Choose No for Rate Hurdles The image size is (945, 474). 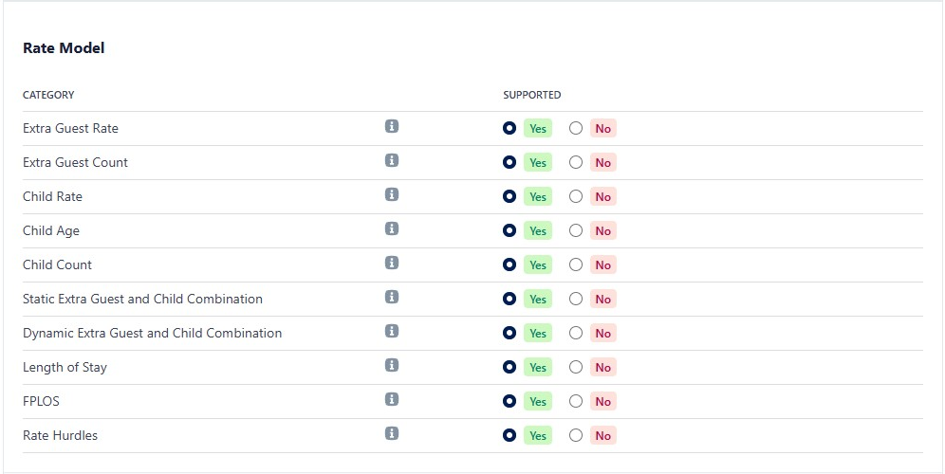click(x=576, y=435)
